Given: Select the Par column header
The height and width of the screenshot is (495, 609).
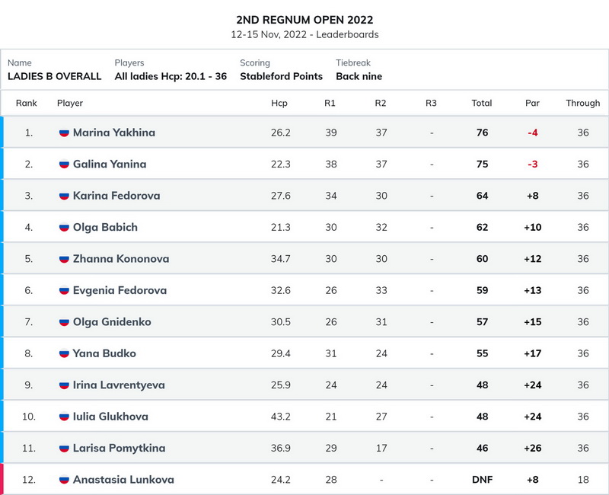Looking at the screenshot, I should 532,103.
